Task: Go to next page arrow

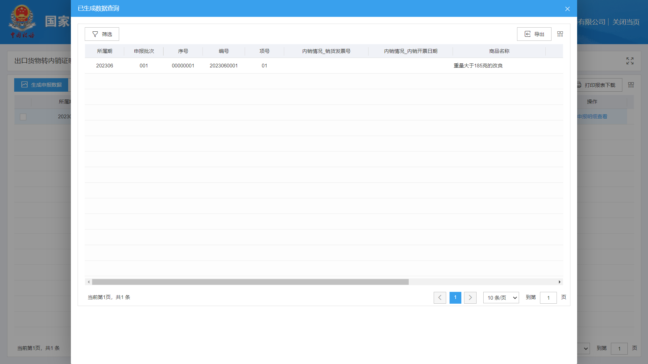Action: pos(470,298)
